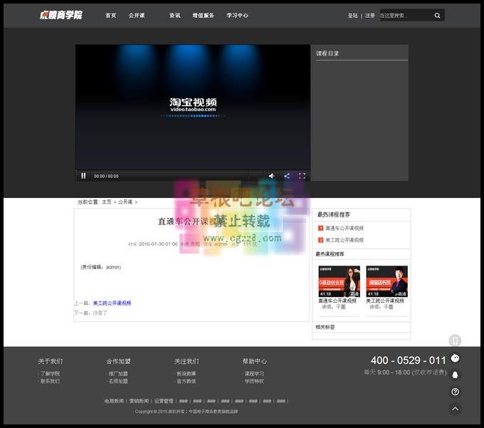
Task: Click the 400 - 0529 - 011 phone number
Action: tap(408, 360)
